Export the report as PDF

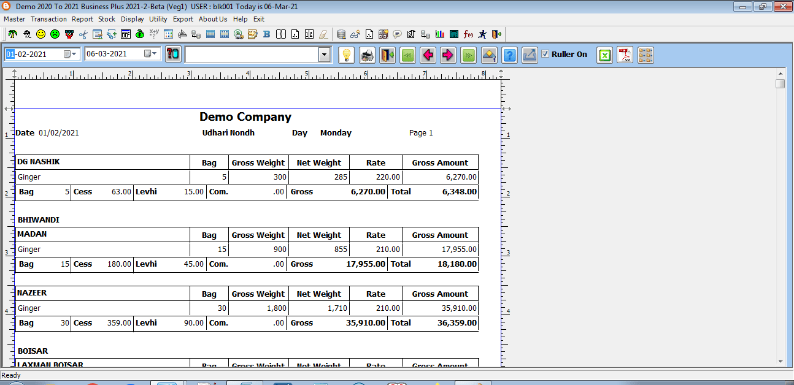[625, 55]
